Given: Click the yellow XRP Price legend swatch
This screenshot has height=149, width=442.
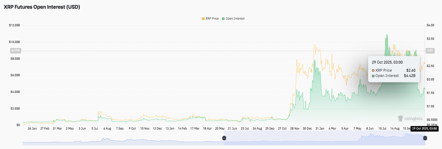Looking at the screenshot, I should coord(203,19).
